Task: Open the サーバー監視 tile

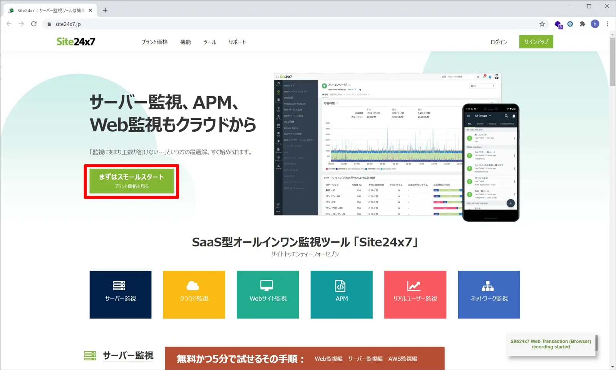Action: click(121, 295)
